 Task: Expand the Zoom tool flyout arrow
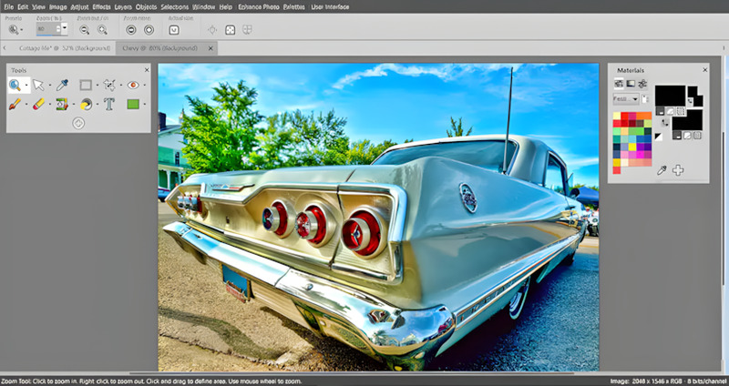click(x=26, y=86)
